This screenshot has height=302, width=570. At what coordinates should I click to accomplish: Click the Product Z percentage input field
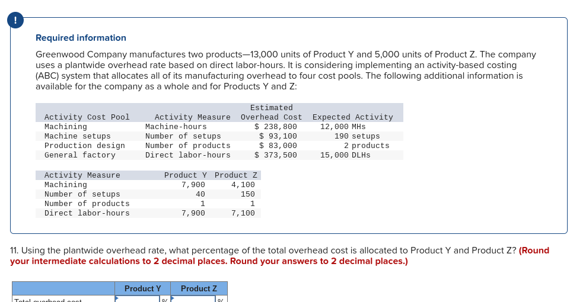point(193,299)
